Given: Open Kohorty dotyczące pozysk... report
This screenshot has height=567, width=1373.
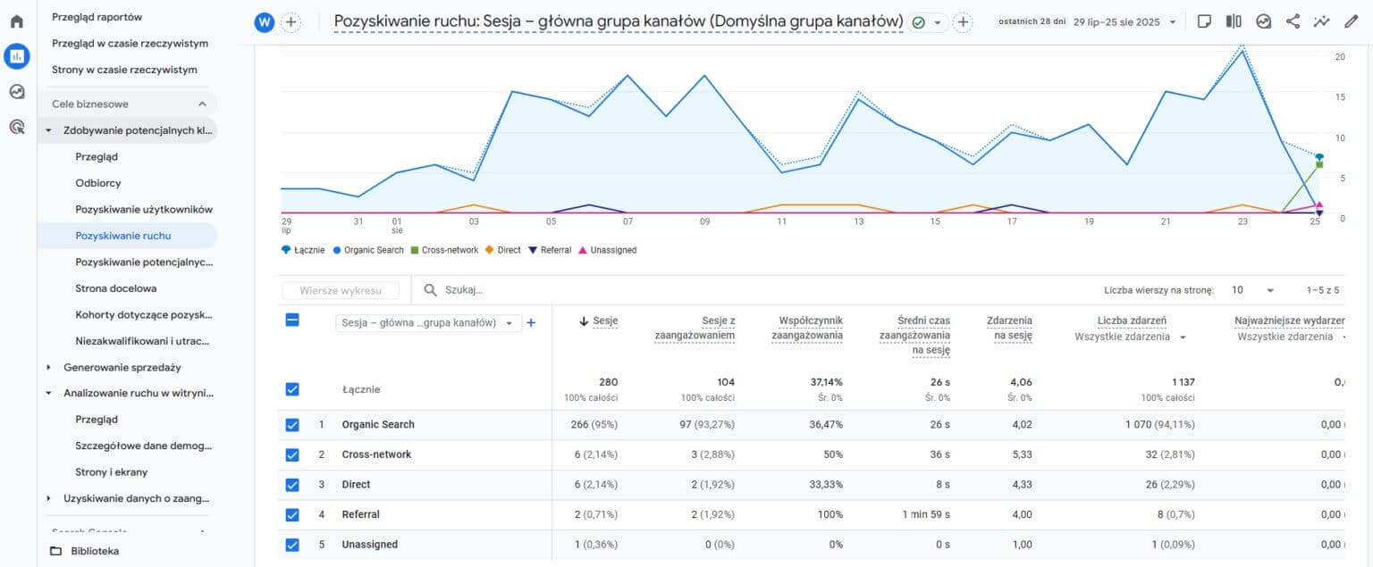Looking at the screenshot, I should click(144, 314).
